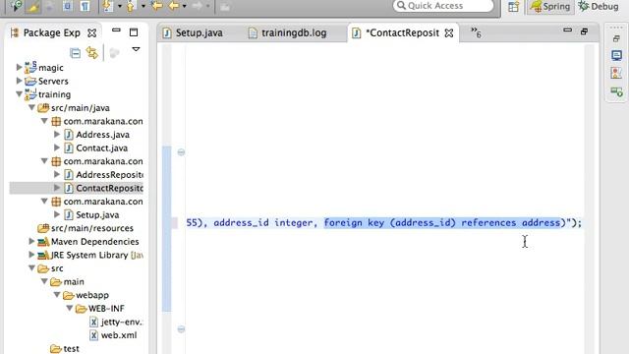Open previous annotation dropdown arrow

[x=143, y=7]
